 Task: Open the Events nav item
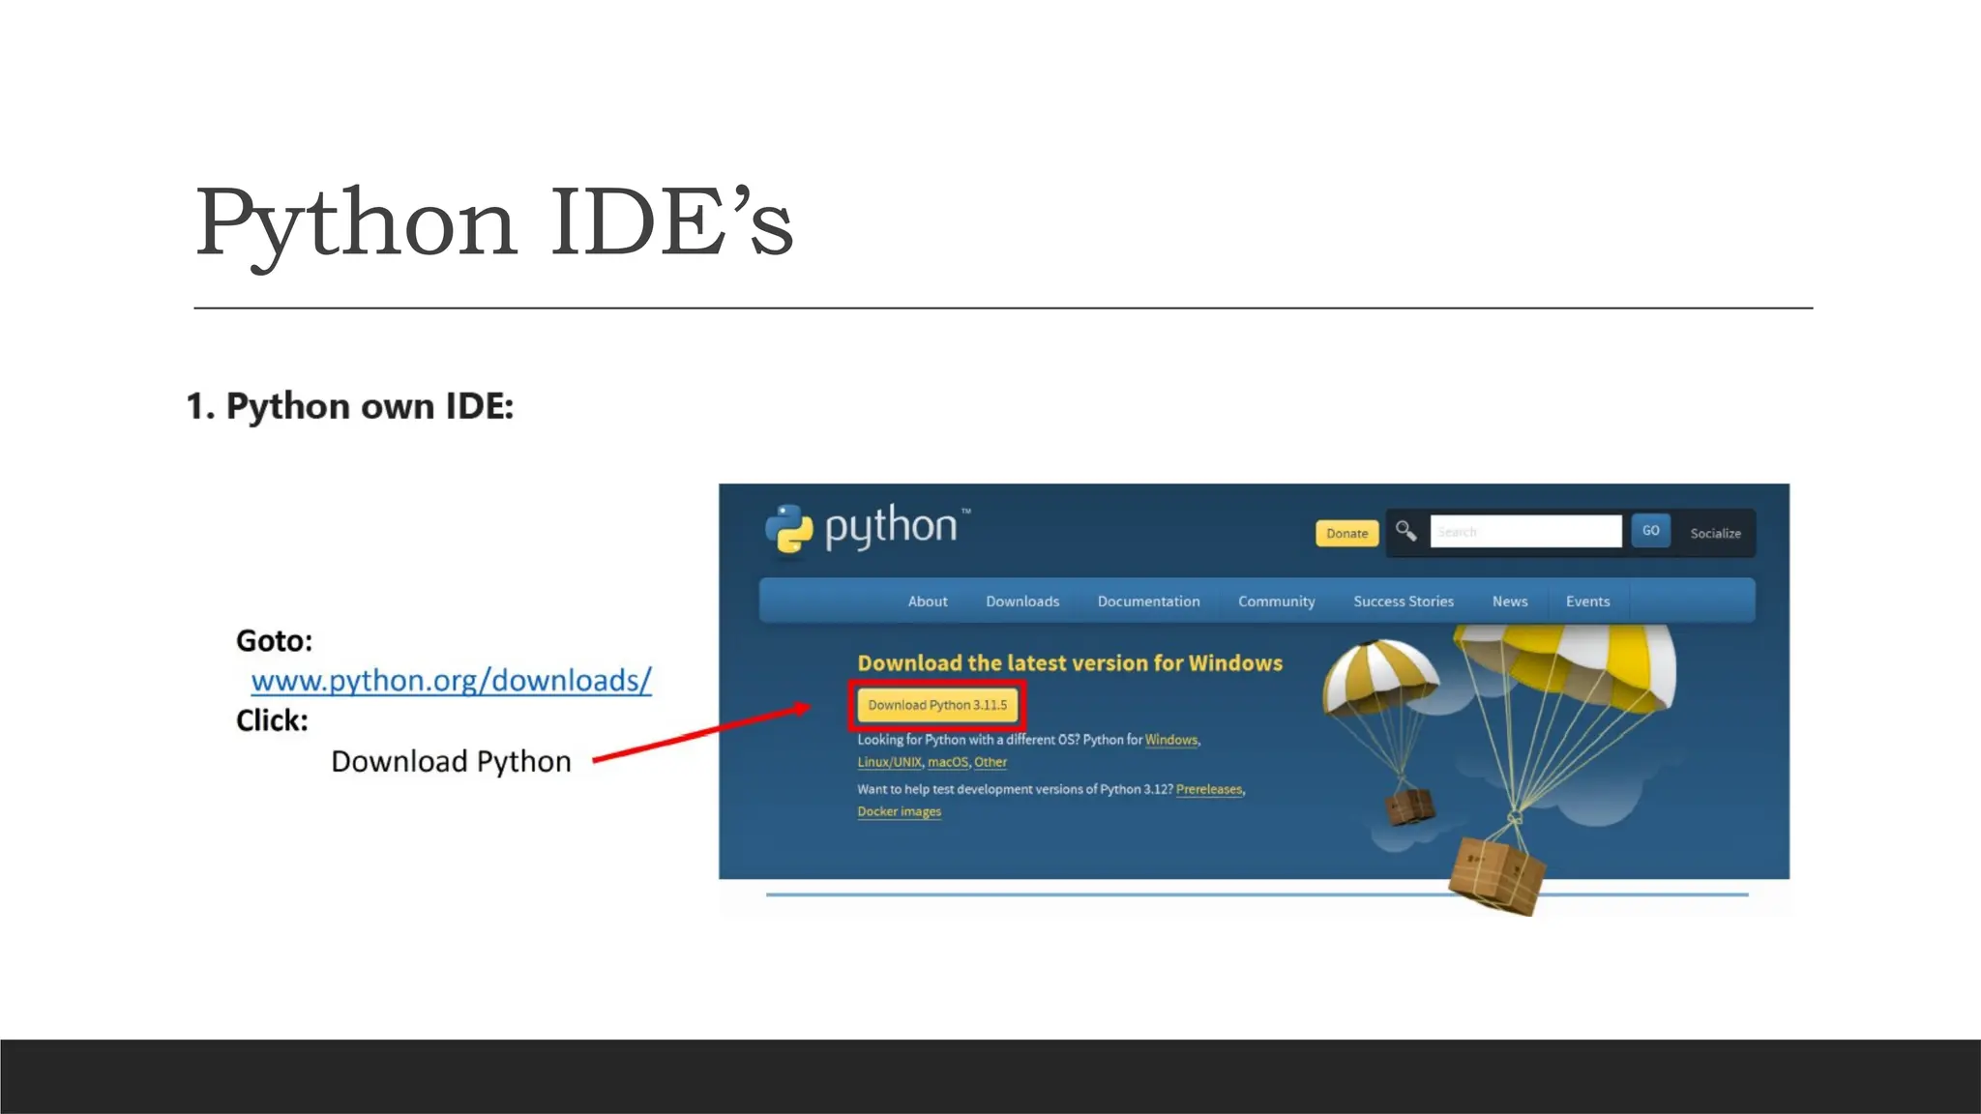(1587, 601)
